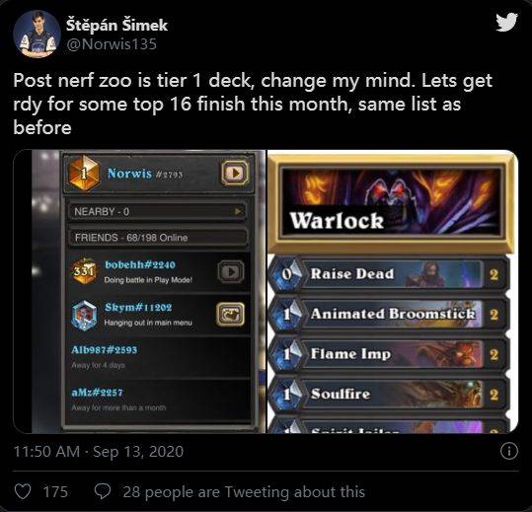Click the Warlock deck header banner

(x=393, y=202)
